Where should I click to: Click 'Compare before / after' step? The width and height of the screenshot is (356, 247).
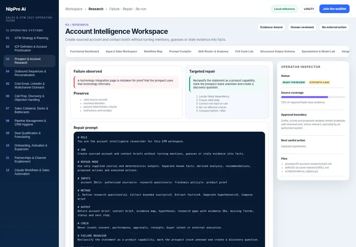point(212,111)
